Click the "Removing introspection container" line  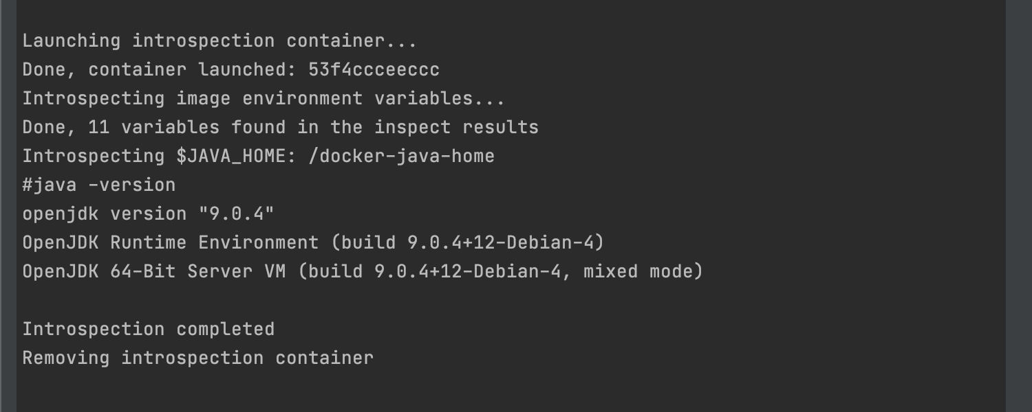[x=197, y=358]
